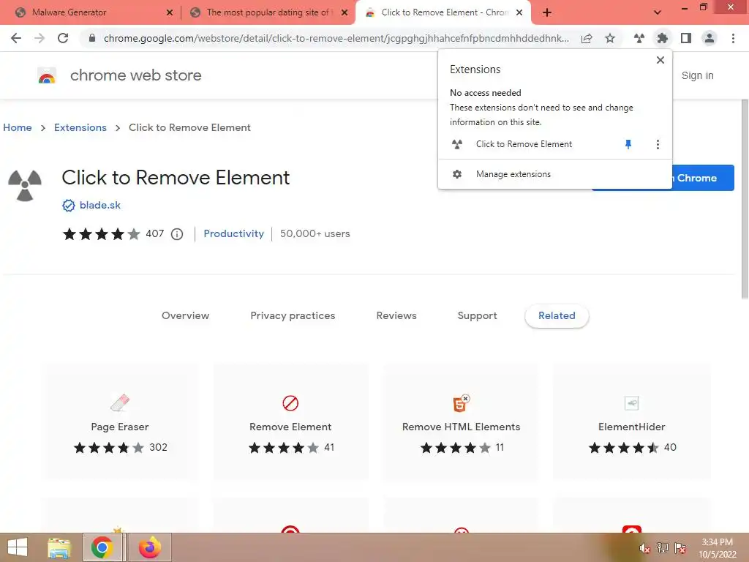
Task: Click the network tray icon
Action: (663, 547)
